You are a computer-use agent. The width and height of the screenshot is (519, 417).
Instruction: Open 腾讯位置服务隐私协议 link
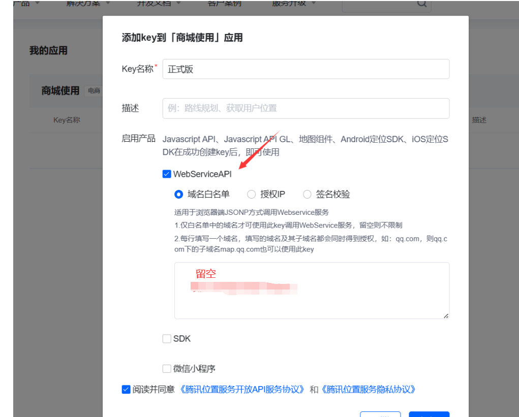tap(370, 390)
